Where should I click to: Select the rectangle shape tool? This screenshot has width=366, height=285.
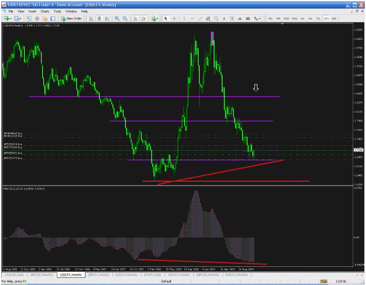click(248, 18)
